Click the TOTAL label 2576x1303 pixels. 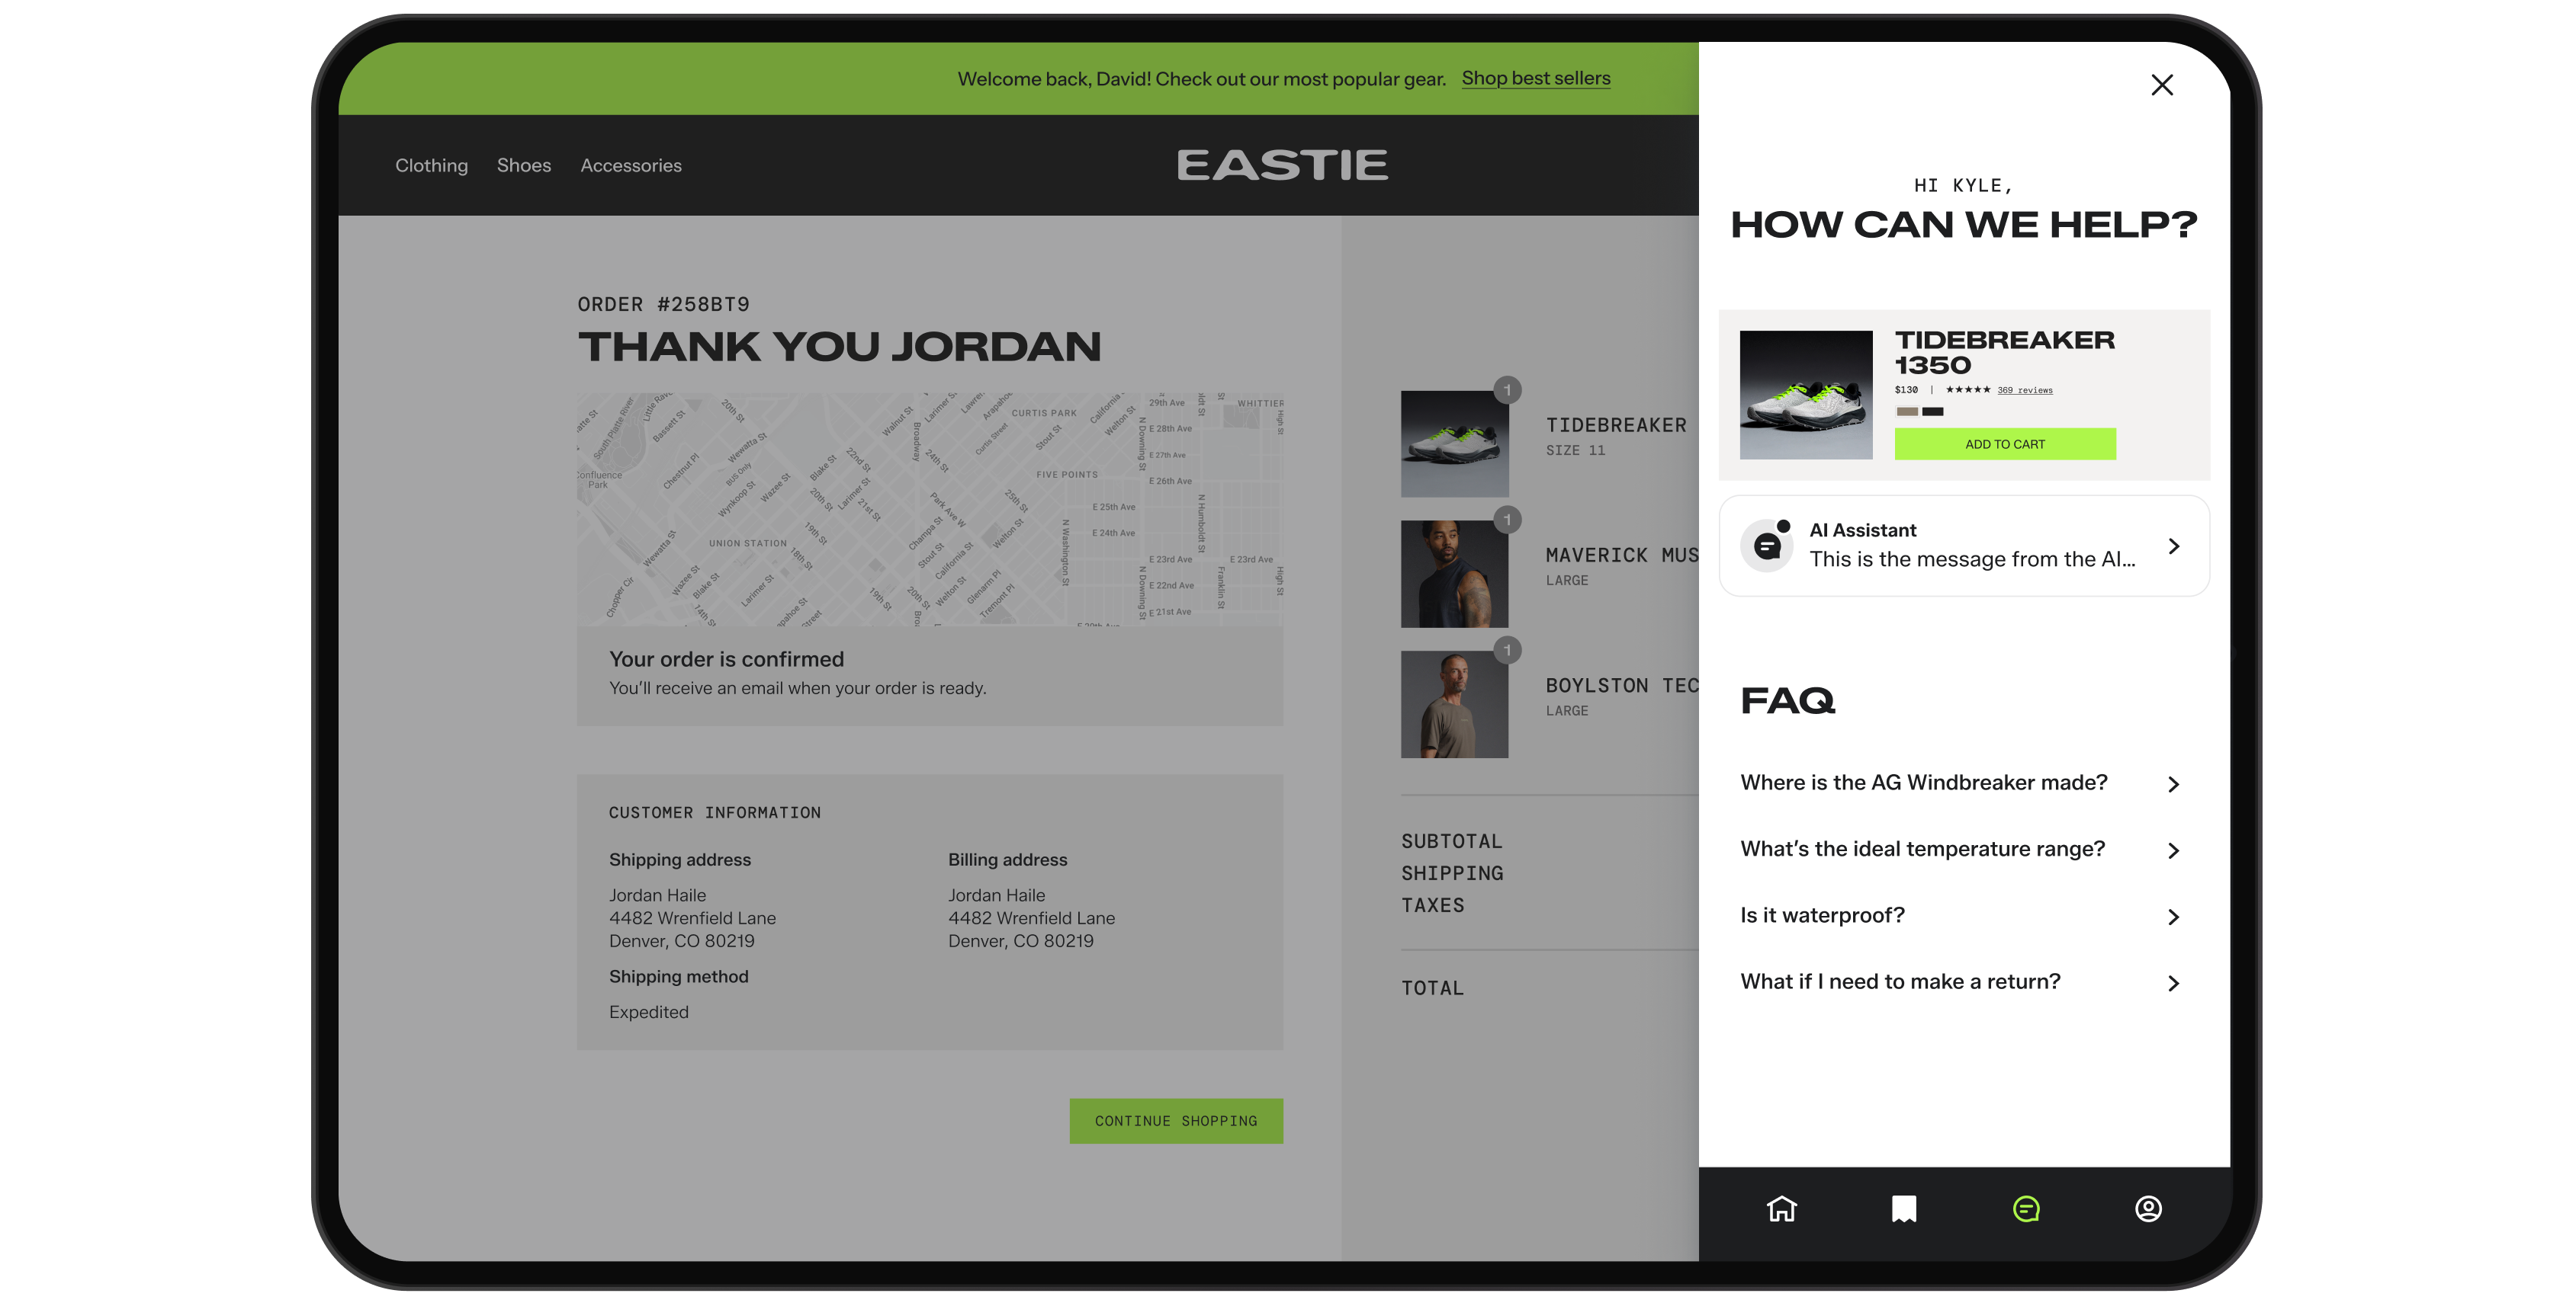pyautogui.click(x=1432, y=989)
